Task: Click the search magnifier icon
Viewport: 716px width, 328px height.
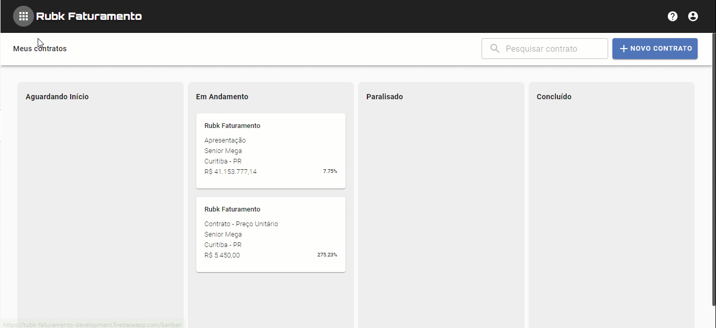Action: click(495, 49)
